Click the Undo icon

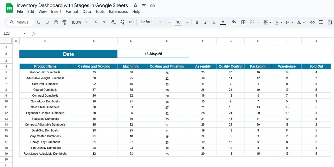tap(39, 22)
